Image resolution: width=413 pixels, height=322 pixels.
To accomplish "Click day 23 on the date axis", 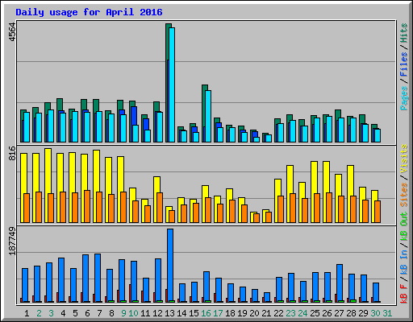I will pos(290,313).
